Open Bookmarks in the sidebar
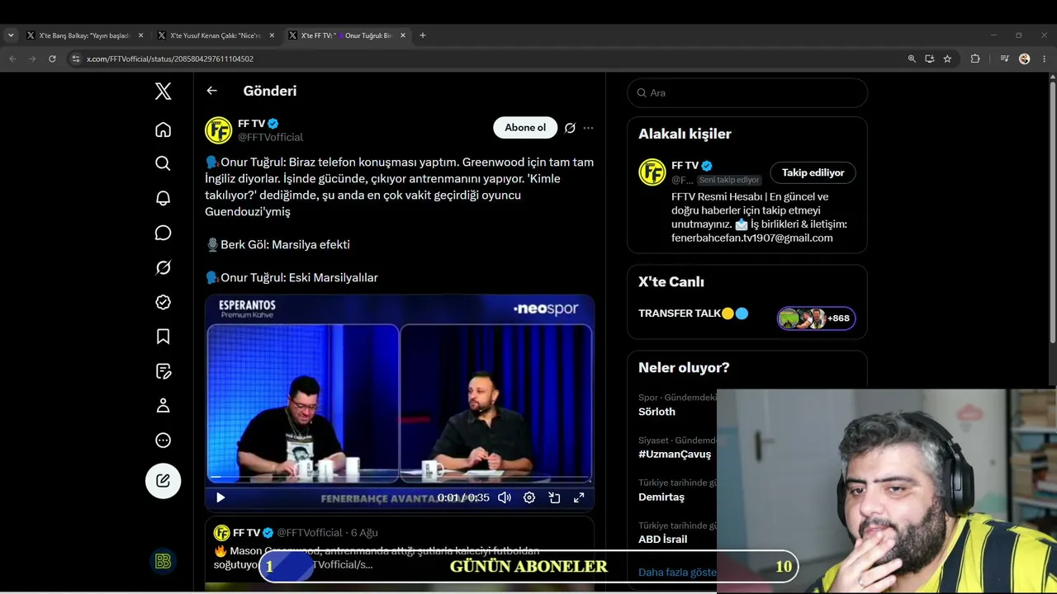 (164, 337)
